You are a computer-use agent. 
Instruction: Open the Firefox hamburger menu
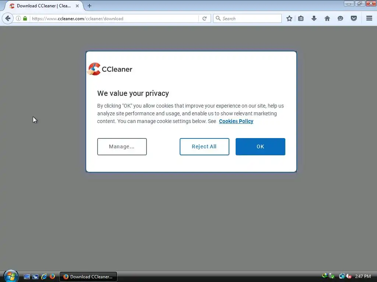[x=369, y=18]
